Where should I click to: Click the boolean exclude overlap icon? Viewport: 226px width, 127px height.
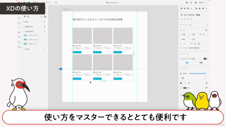coord(191,19)
